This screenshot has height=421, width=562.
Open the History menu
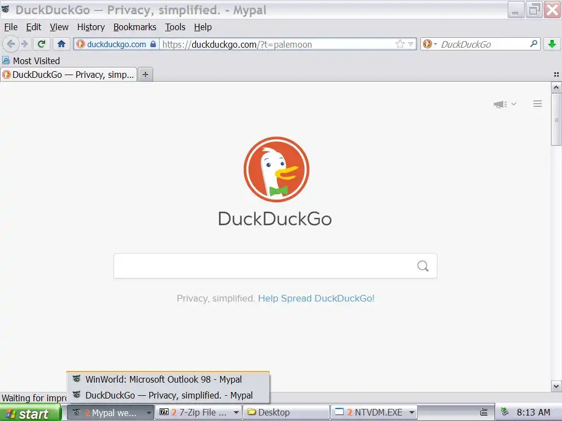[x=91, y=27]
